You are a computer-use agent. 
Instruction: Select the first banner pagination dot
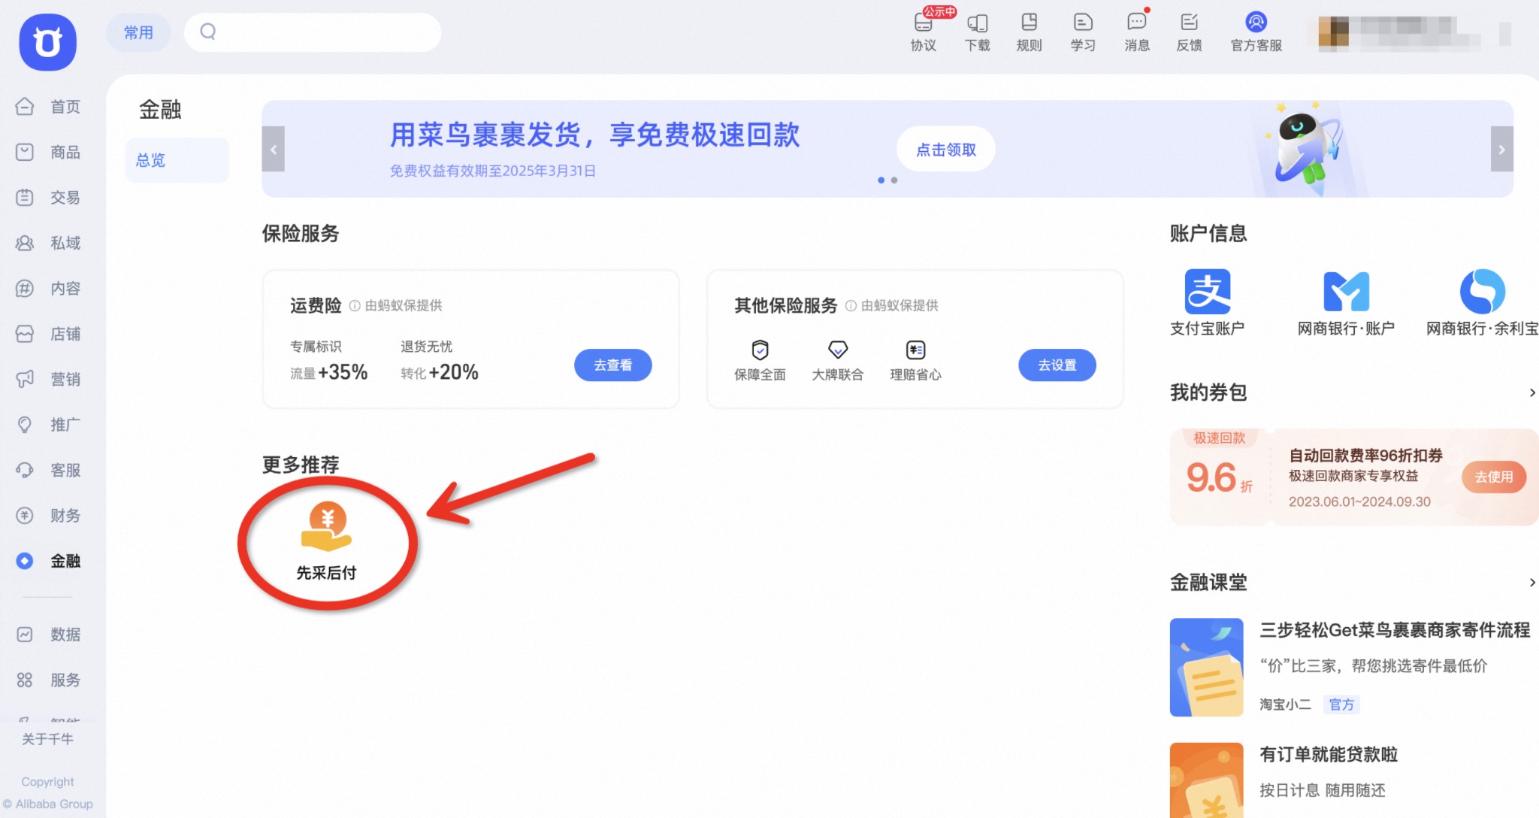(x=881, y=180)
